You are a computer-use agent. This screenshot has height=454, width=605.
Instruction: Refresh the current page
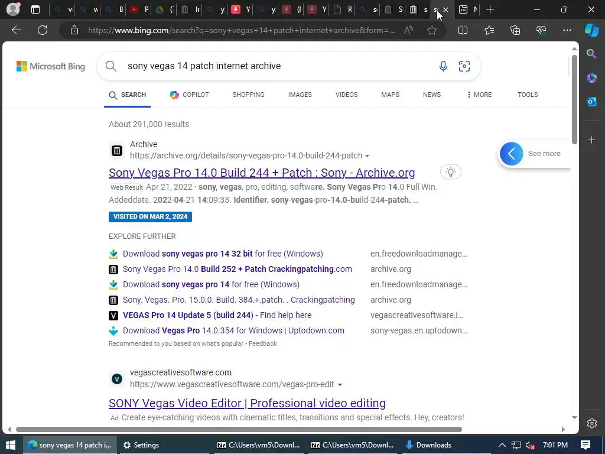point(43,30)
